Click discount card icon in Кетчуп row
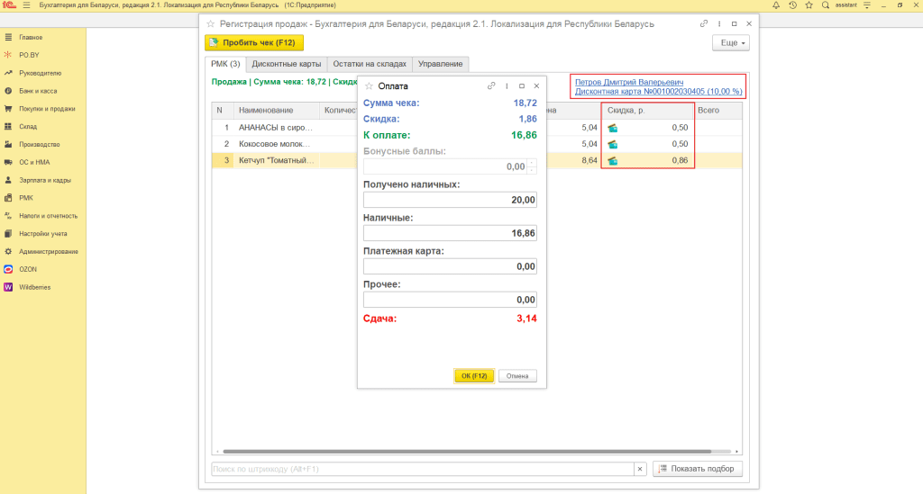Viewport: 923px width, 494px height. 613,161
